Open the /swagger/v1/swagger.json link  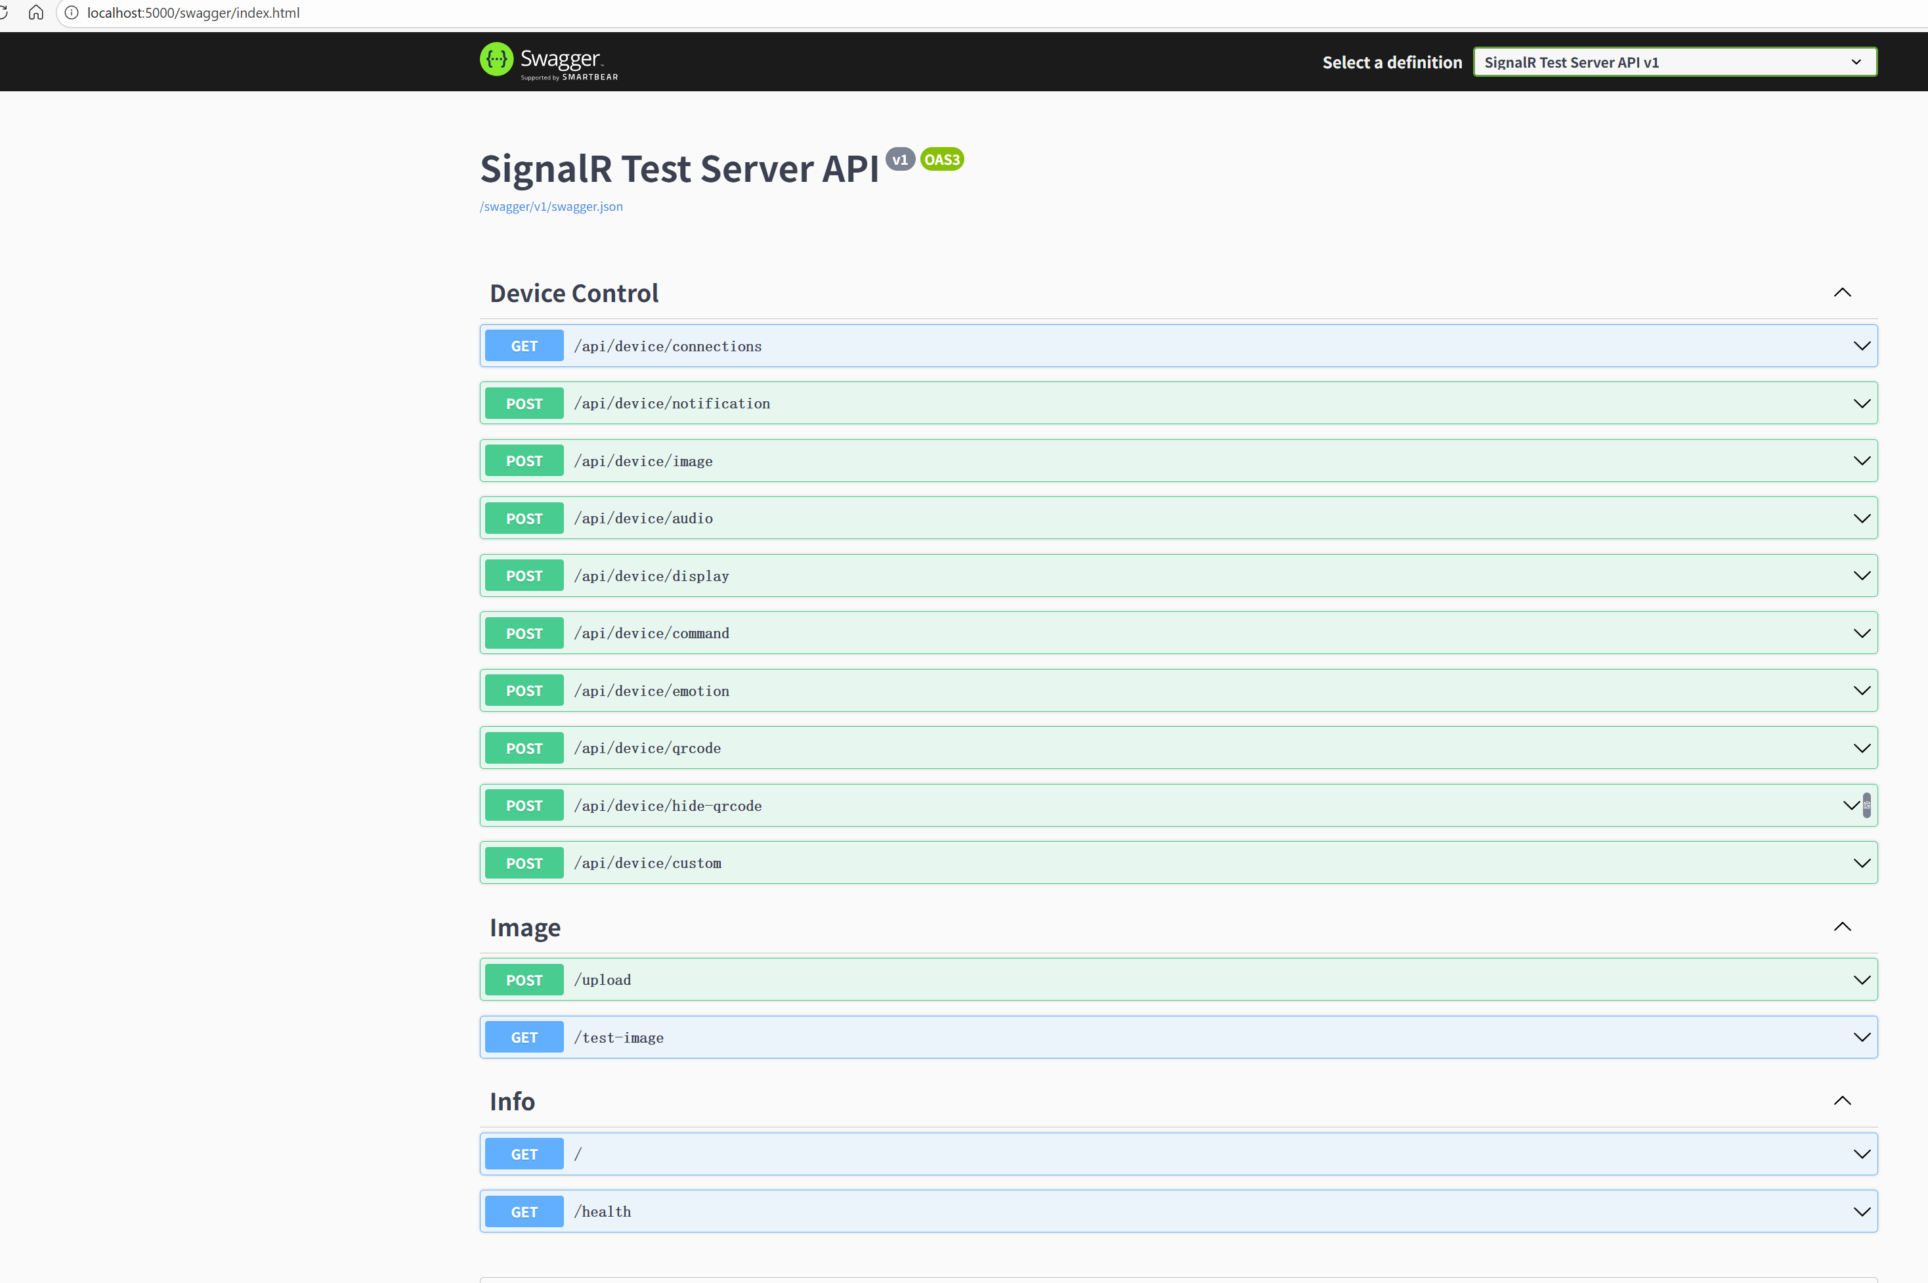[551, 206]
